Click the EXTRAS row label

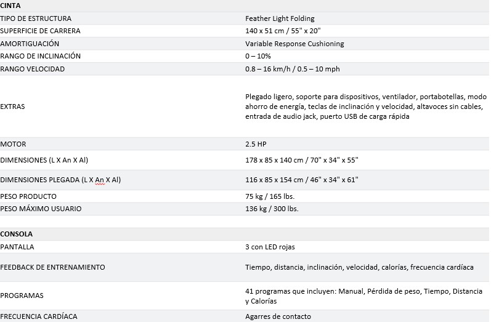(12, 107)
